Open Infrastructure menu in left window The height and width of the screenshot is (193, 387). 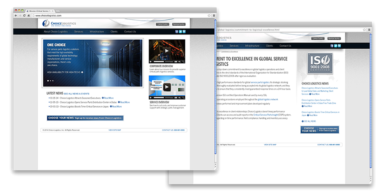[96, 32]
